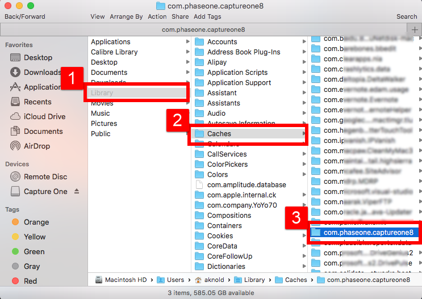Screen dimensions: 422x299
Task: Select iCloud Drive in sidebar
Action: point(15,117)
